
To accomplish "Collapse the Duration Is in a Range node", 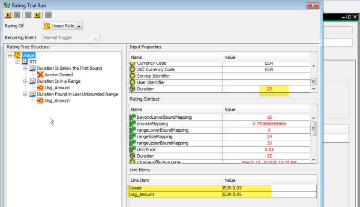I will [x=25, y=81].
